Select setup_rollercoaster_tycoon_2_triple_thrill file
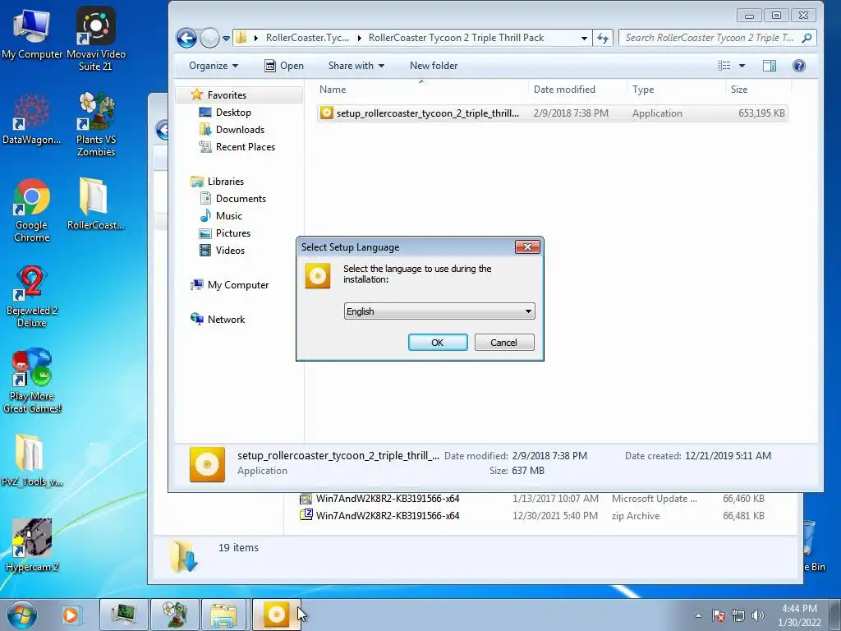The width and height of the screenshot is (841, 631). (x=553, y=113)
